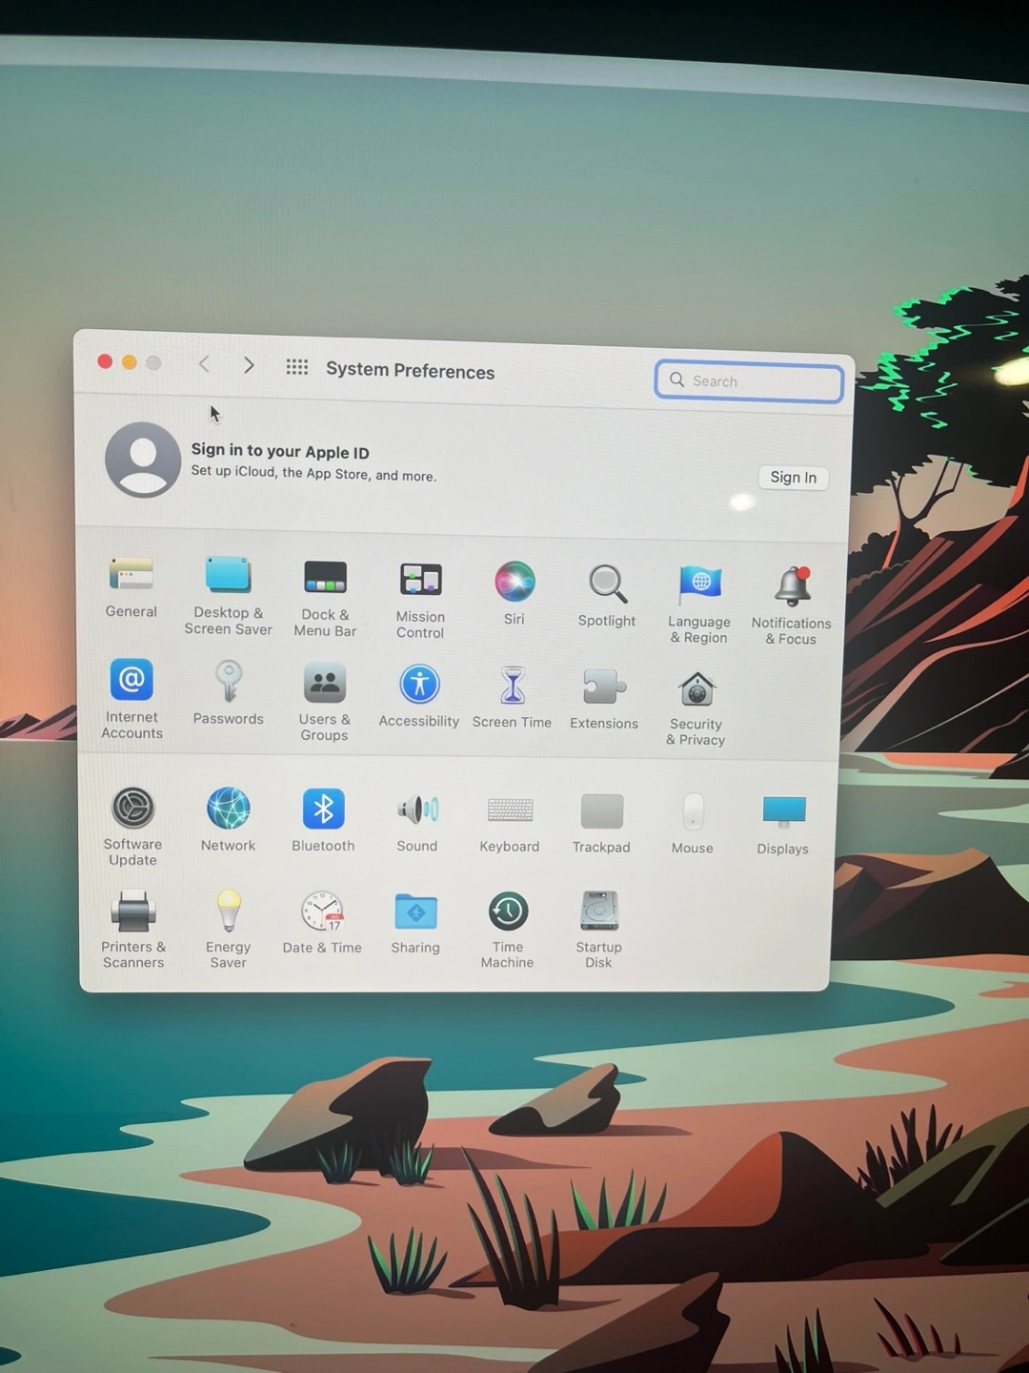The width and height of the screenshot is (1029, 1373).
Task: Click the Siri preferences icon
Action: click(514, 582)
